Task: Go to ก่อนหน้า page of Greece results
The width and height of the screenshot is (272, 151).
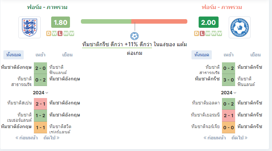Action: tap(214, 138)
